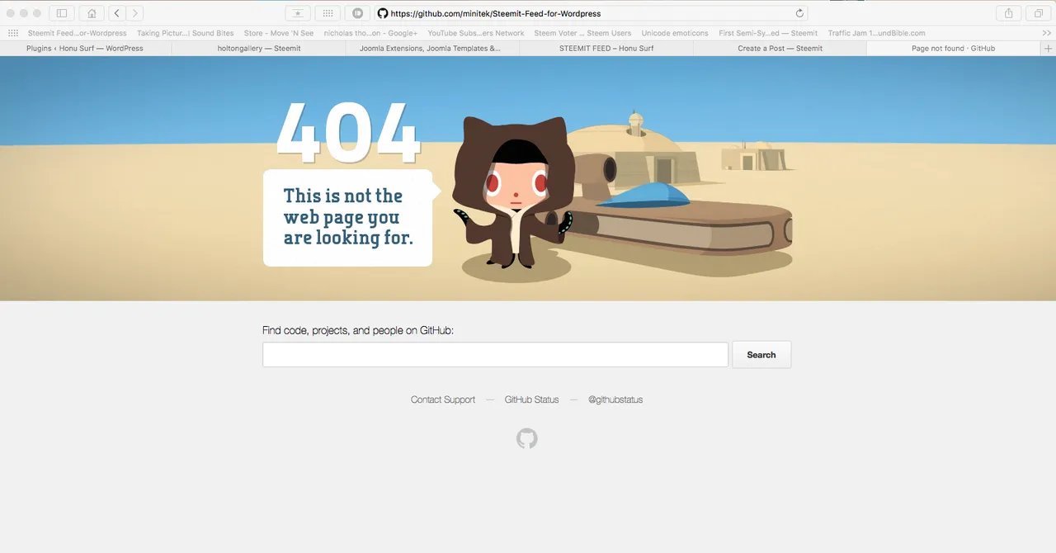This screenshot has width=1056, height=553.
Task: Open Steem Voter ... Steem Users bookmark
Action: pos(582,33)
